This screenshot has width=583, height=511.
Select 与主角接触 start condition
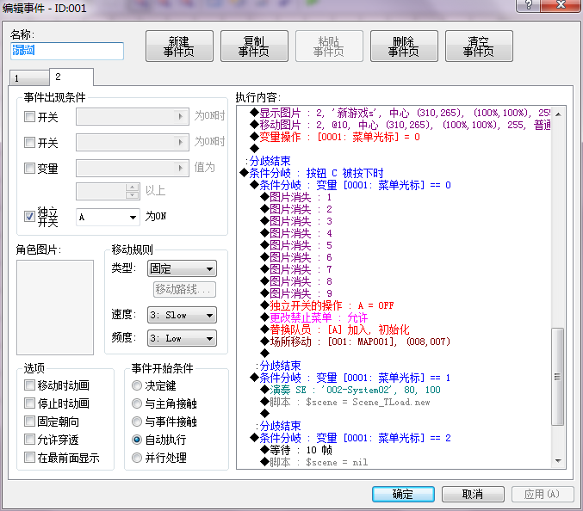137,403
